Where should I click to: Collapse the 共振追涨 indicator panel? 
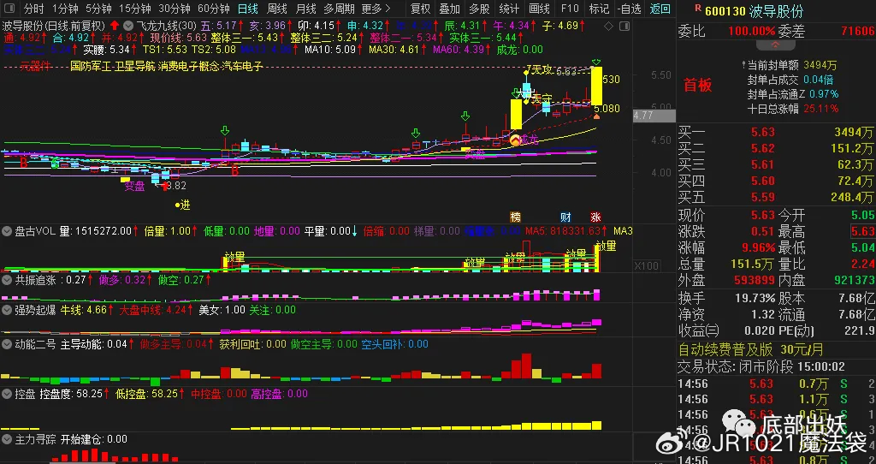(x=8, y=279)
